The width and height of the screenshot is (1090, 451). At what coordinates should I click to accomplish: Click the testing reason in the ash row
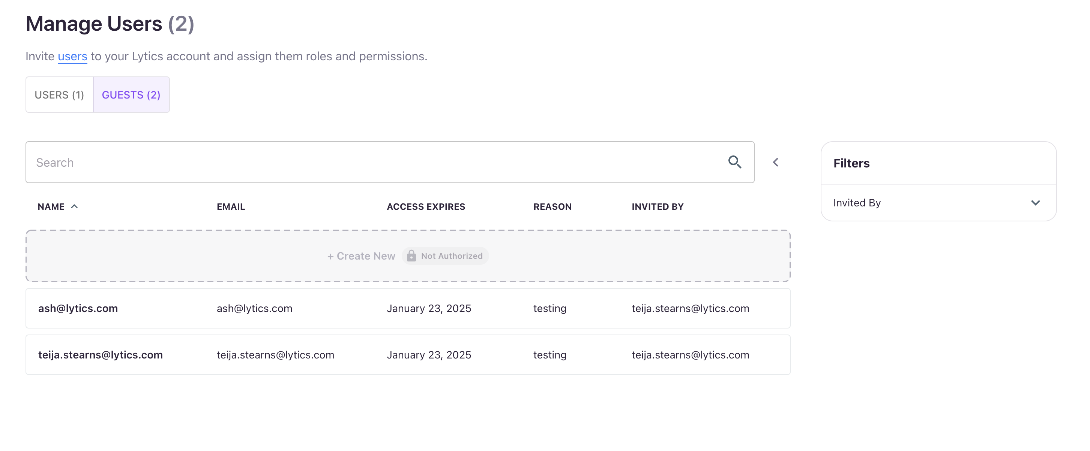point(550,309)
